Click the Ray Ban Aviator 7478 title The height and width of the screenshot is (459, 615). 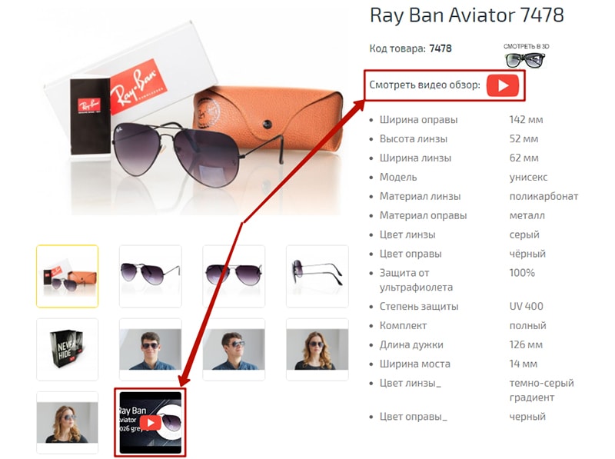click(x=467, y=15)
